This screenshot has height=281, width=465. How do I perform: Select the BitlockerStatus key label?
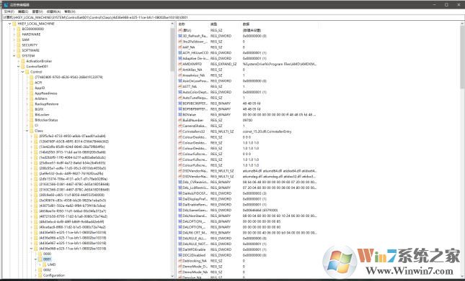click(46, 120)
